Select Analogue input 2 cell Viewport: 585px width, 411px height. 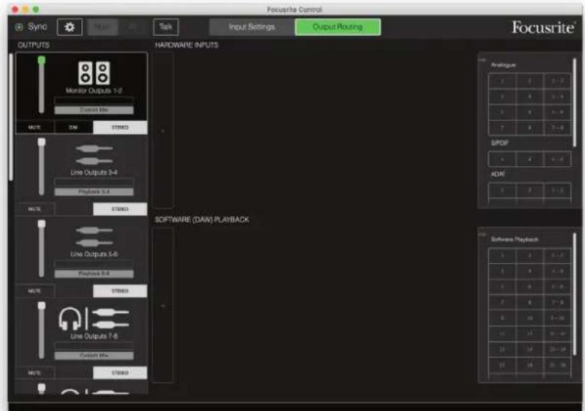(530, 81)
